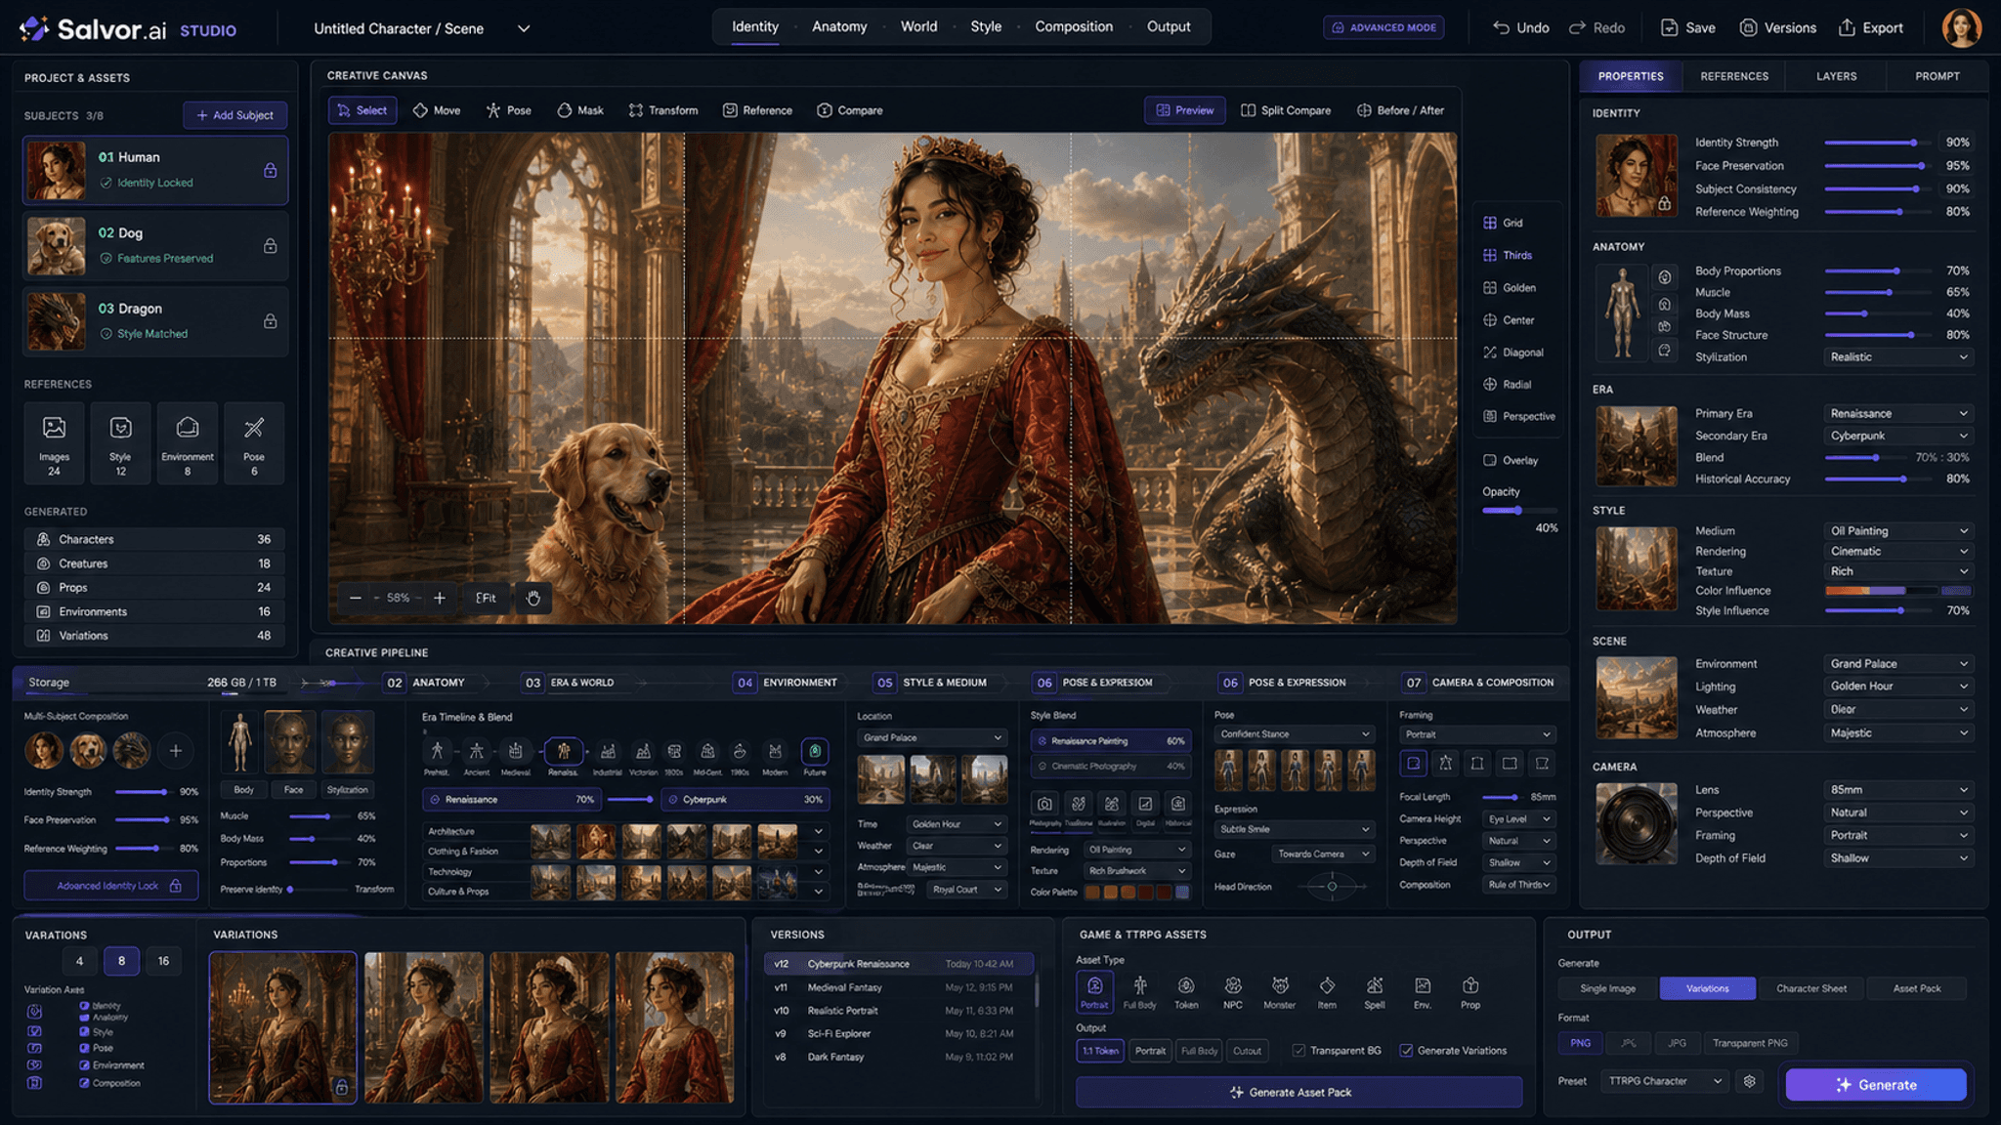
Task: Open preset settings gear icon
Action: click(x=1750, y=1082)
